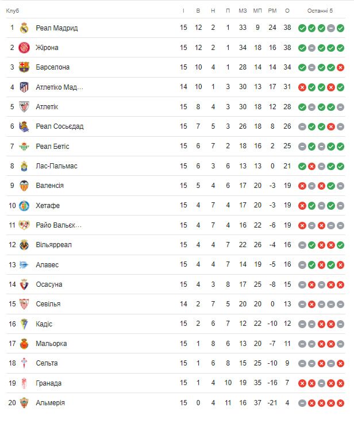
Task: Click the Villarreal yellow crest
Action: [x=24, y=245]
